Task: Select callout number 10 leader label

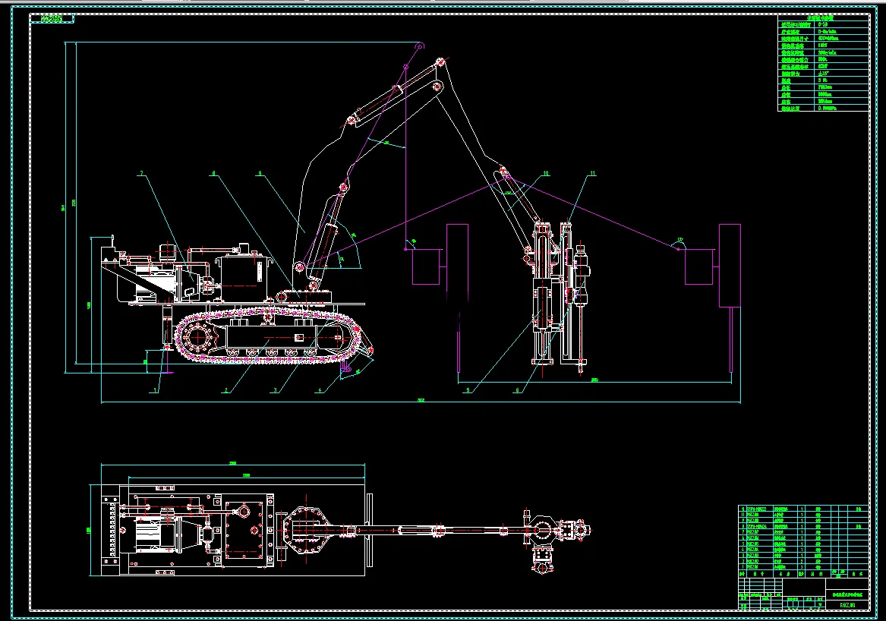Action: tap(545, 174)
